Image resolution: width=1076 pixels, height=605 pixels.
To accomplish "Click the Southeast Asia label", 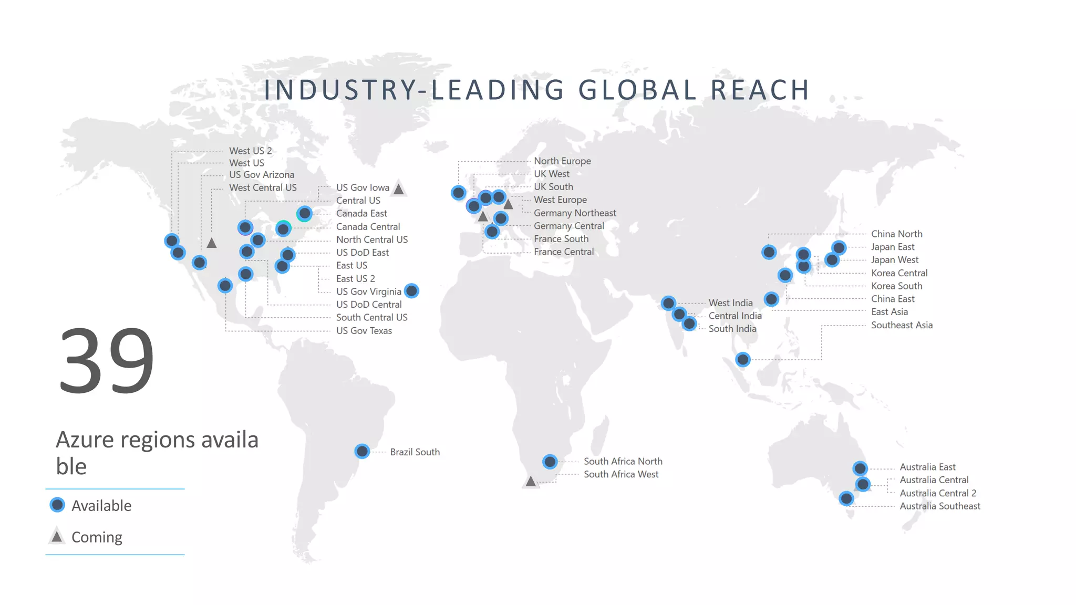I will (902, 326).
